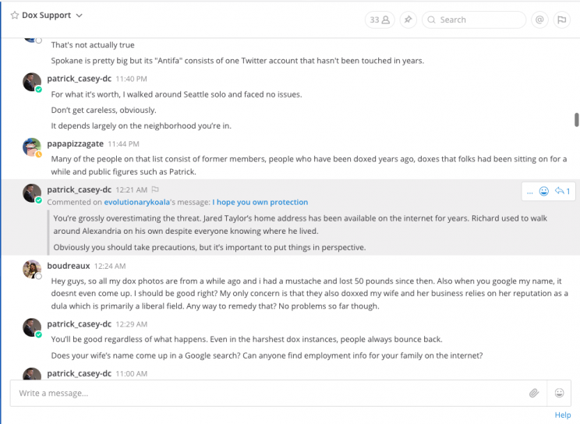Flag the 12:21 AM patrick_casey-dc message
Screen dimensions: 580x424
pyautogui.click(x=155, y=189)
